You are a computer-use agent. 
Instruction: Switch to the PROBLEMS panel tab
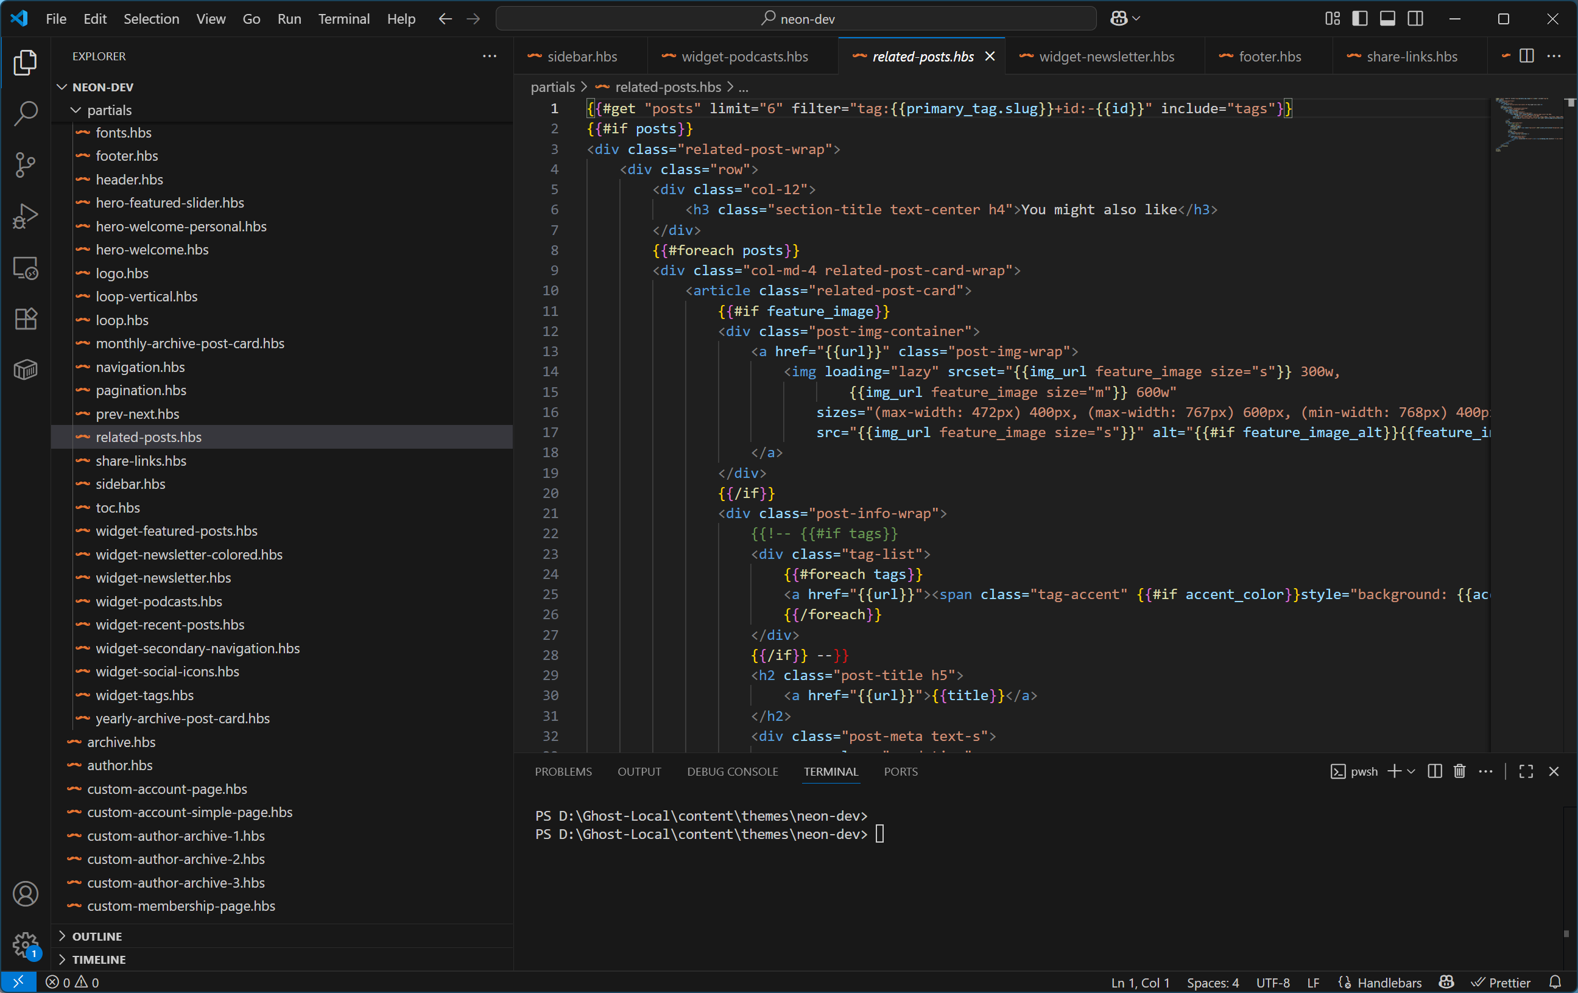tap(563, 771)
